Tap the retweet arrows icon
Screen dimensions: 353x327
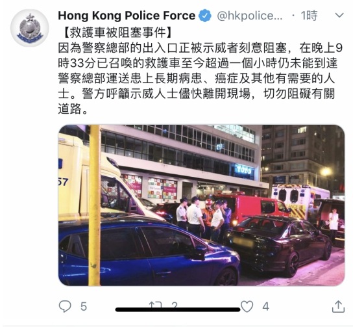pos(155,305)
